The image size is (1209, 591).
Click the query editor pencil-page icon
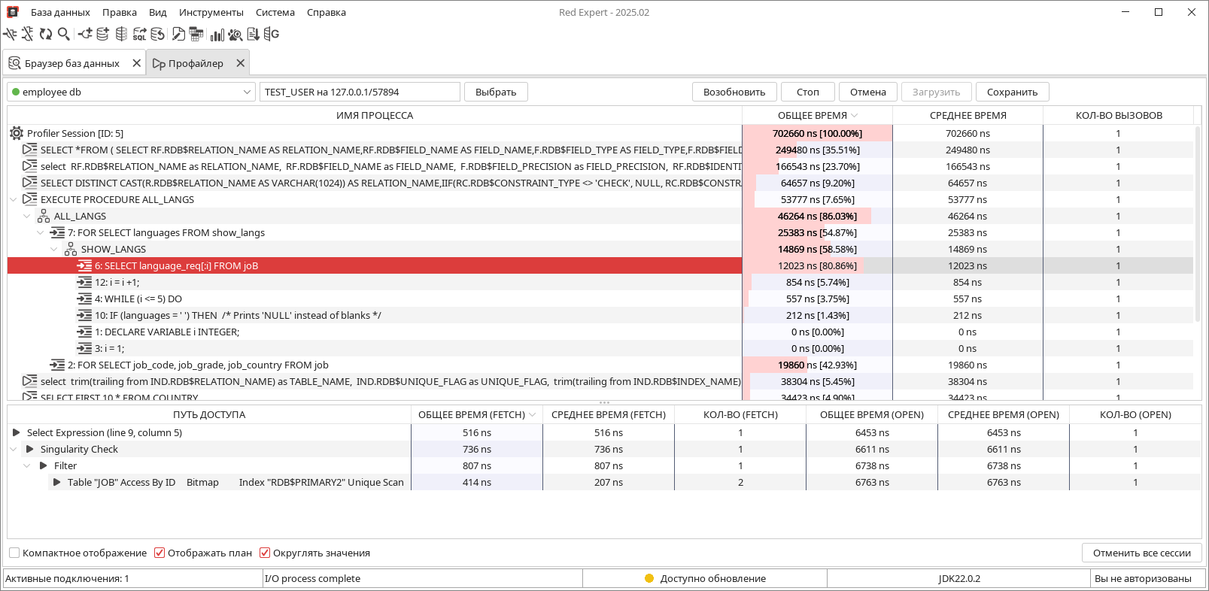[178, 34]
